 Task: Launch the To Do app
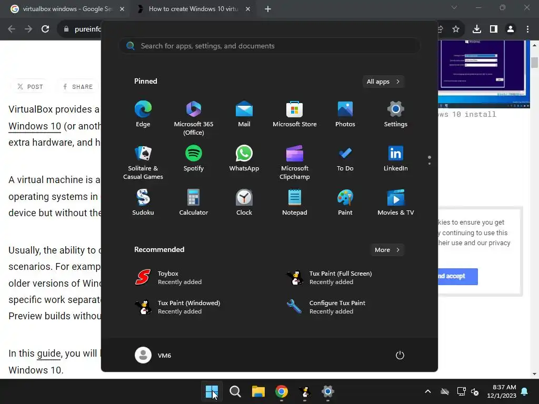point(345,158)
